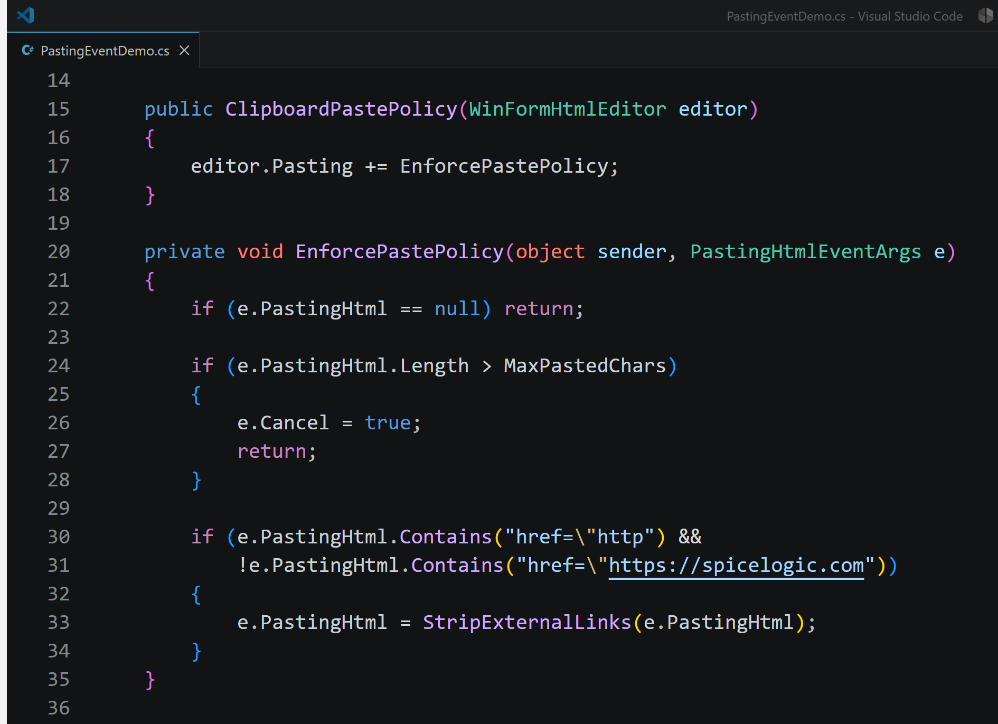Viewport: 998px width, 724px height.
Task: Open the https://spicelogic.com link
Action: 736,565
